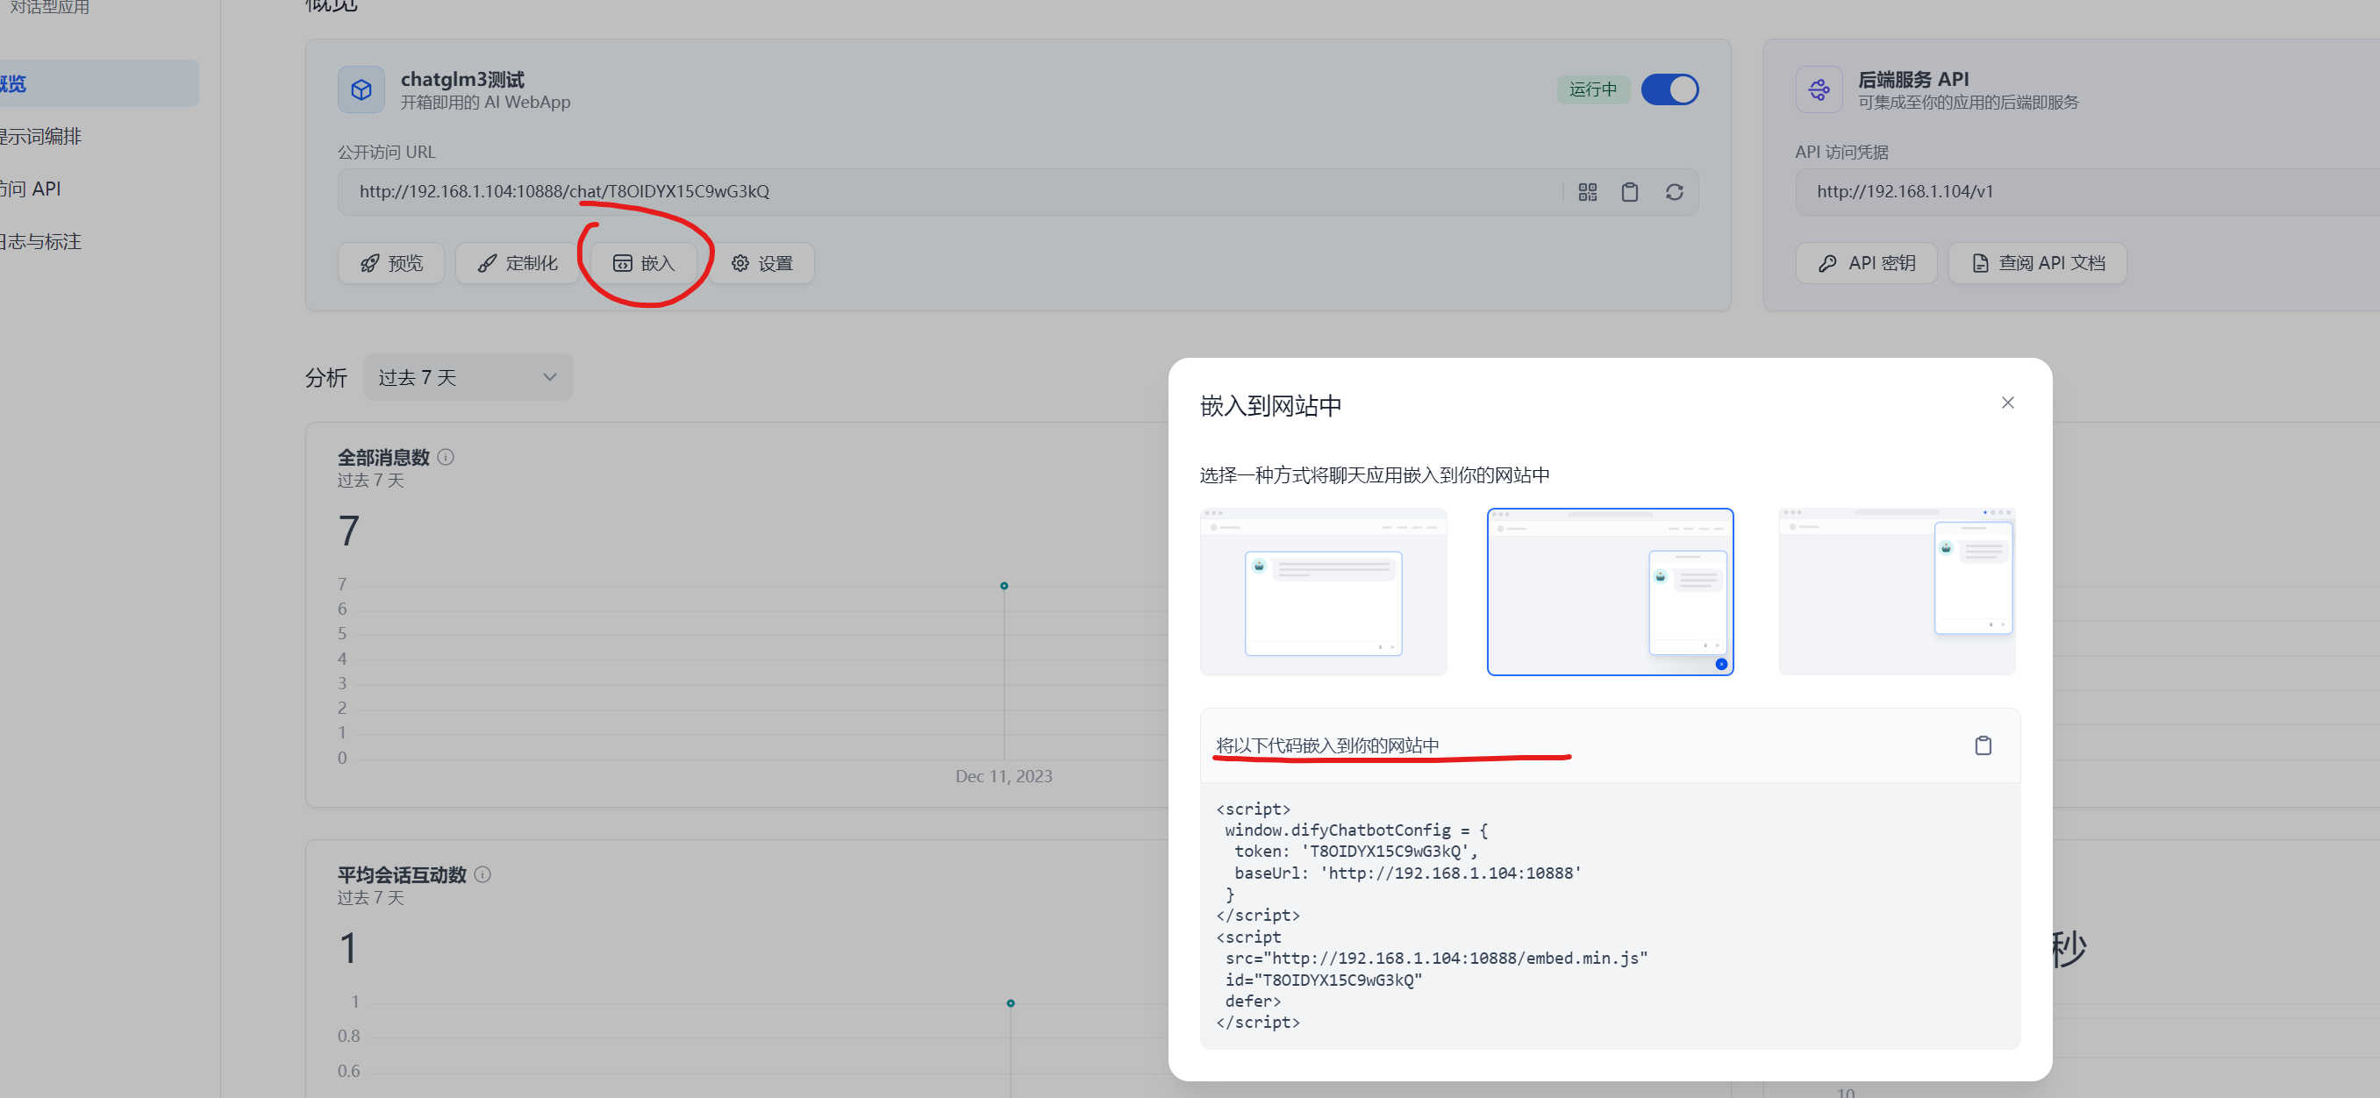Select the chat bubble embed style thumbnail
Viewport: 2380px width, 1098px height.
pyautogui.click(x=1610, y=592)
